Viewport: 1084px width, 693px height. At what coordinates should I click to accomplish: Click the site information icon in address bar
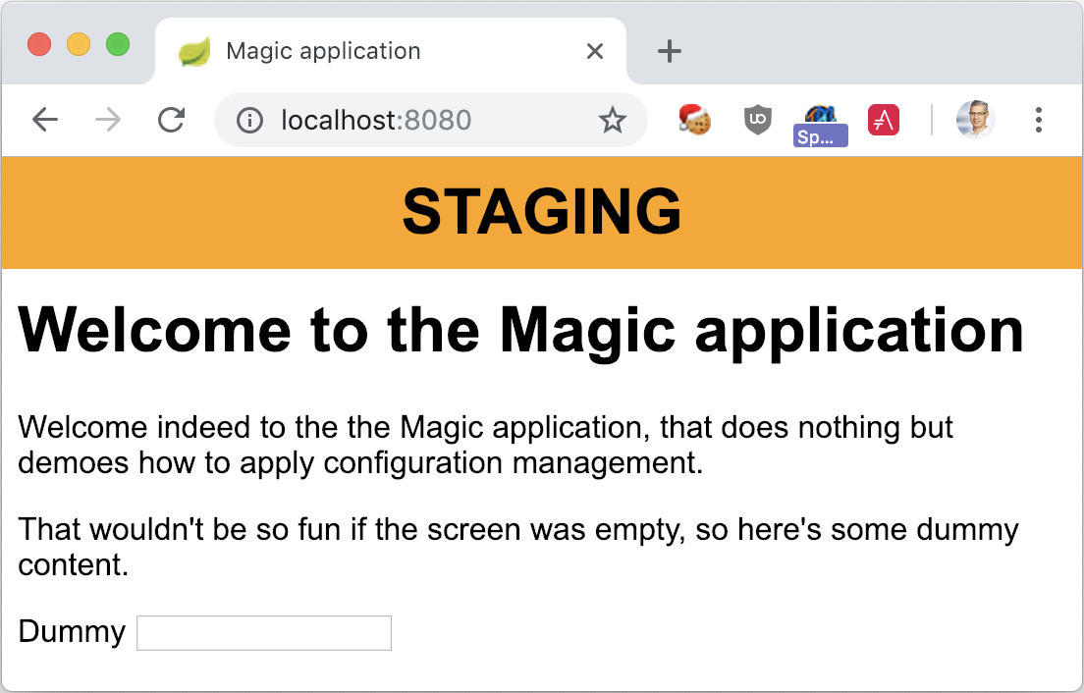pos(249,119)
